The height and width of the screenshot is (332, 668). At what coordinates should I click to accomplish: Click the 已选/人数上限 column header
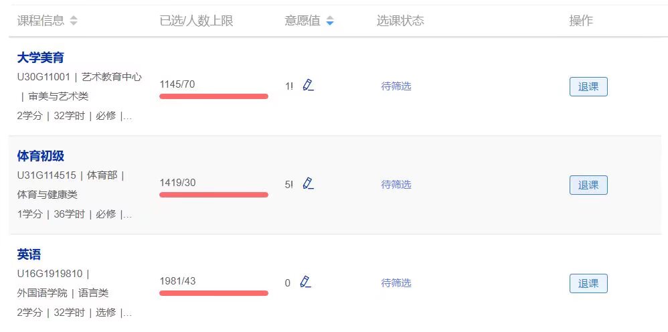196,21
